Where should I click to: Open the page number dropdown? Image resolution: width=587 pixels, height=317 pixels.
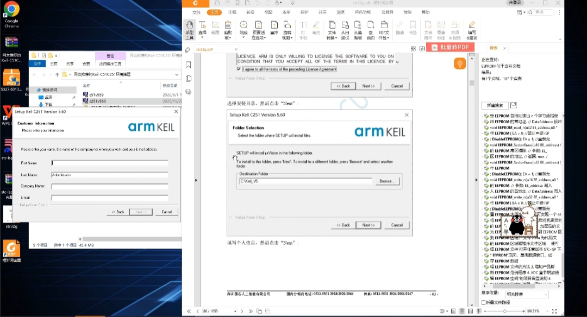[x=235, y=312]
